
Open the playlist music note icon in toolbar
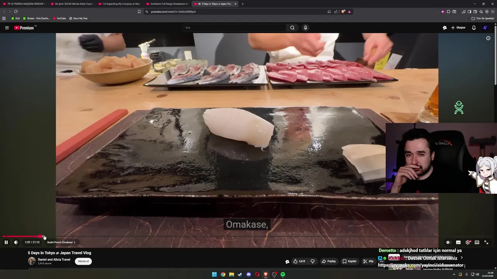[463, 12]
